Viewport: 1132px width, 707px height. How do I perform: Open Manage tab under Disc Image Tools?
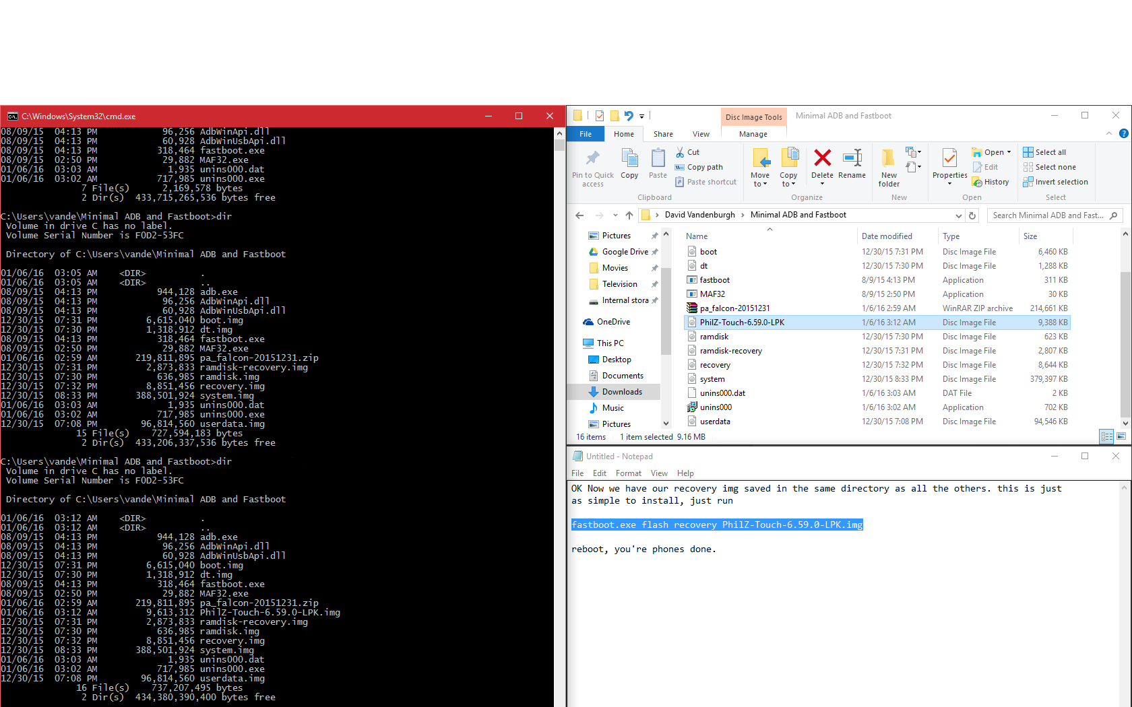753,134
